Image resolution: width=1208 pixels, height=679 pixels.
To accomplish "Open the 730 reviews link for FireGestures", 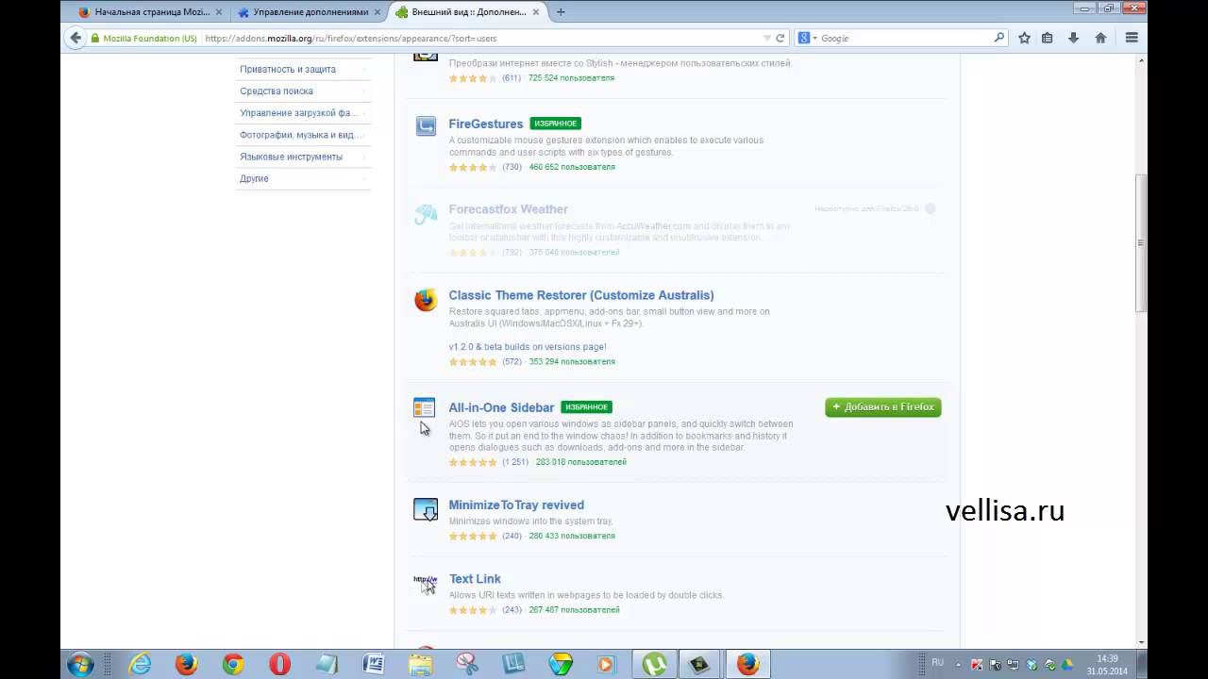I will coord(512,167).
